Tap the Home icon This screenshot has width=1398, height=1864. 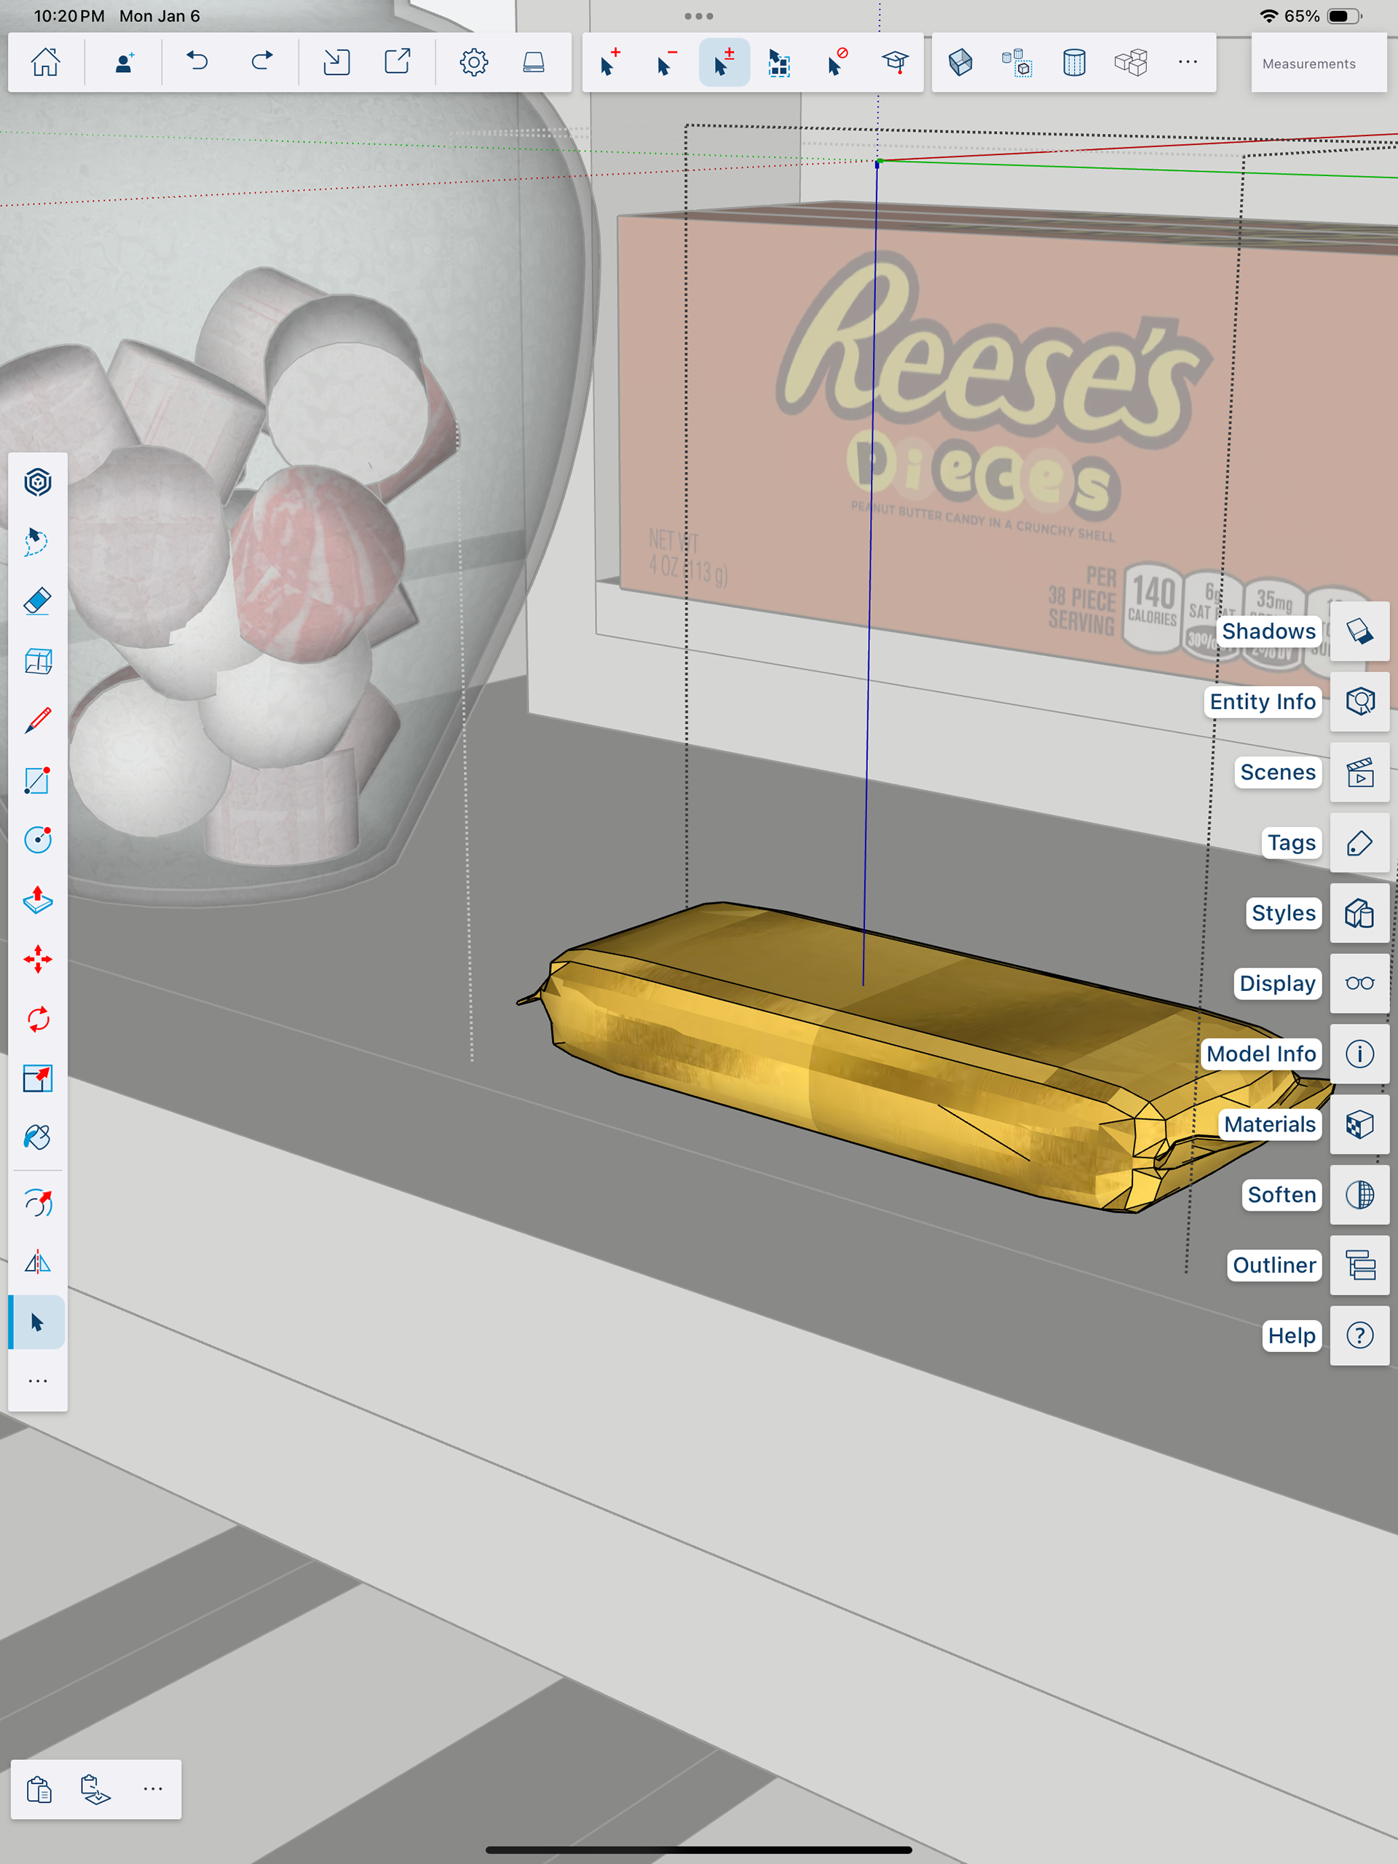pyautogui.click(x=45, y=63)
